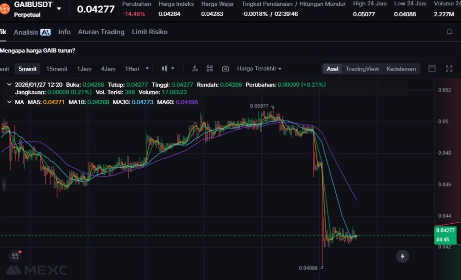This screenshot has width=461, height=280.
Task: Click the panel layout window icon
Action: [x=432, y=69]
